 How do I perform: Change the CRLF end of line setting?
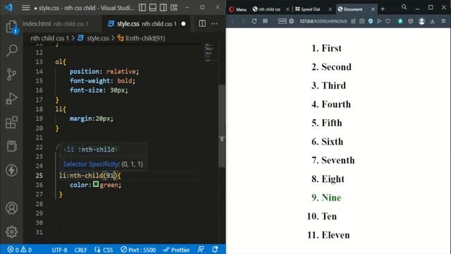80,249
